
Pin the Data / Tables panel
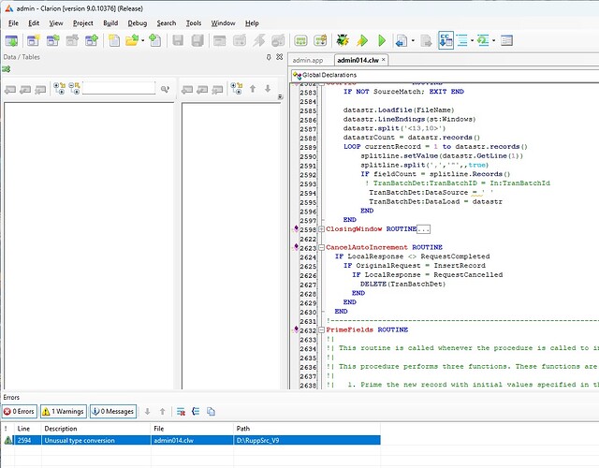pos(269,57)
